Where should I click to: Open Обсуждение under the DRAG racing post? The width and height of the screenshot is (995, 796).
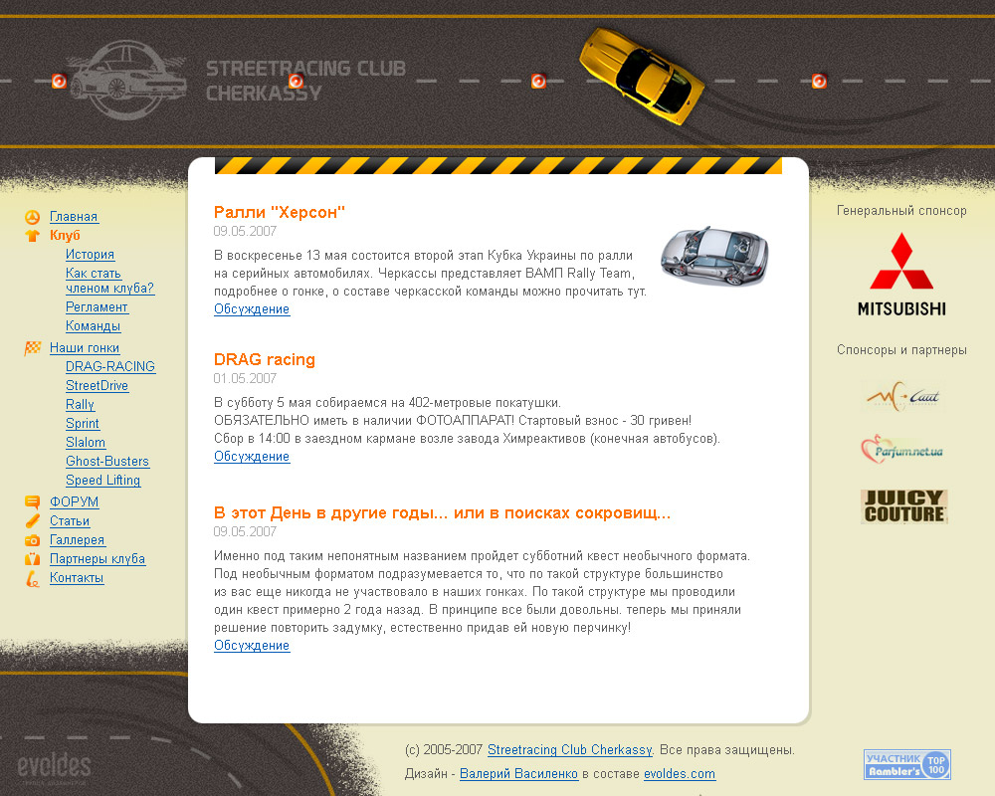[x=252, y=456]
